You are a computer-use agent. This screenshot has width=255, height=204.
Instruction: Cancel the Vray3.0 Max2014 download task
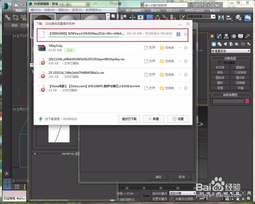(x=186, y=34)
